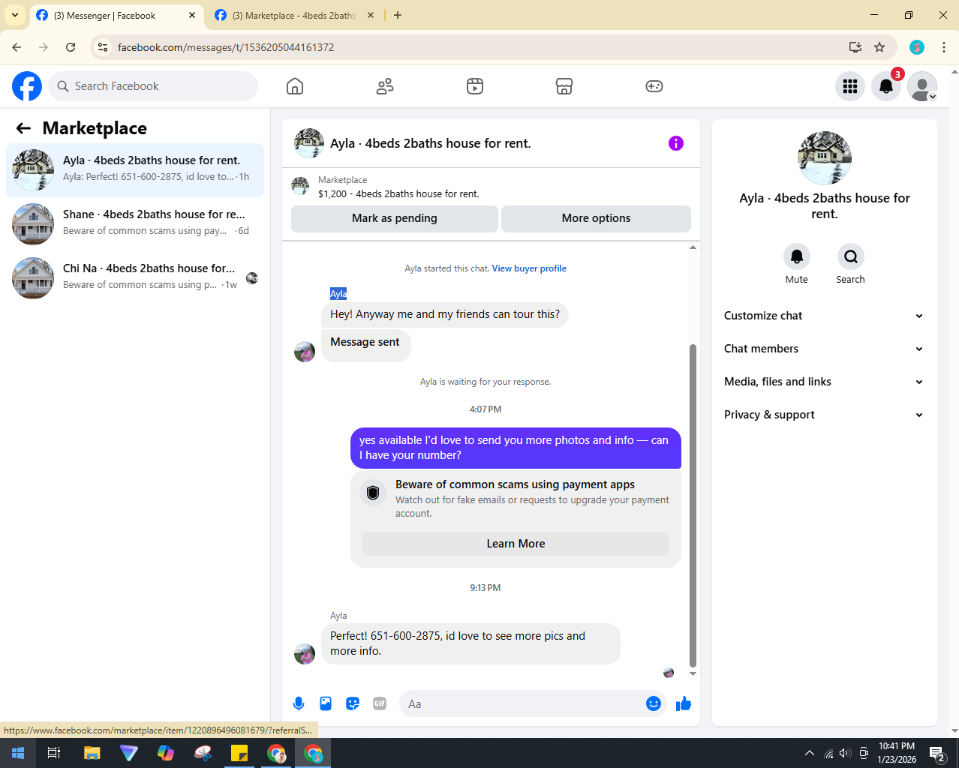Switch to Marketplace - 4beds 2baths tab
The image size is (959, 768).
pos(294,15)
